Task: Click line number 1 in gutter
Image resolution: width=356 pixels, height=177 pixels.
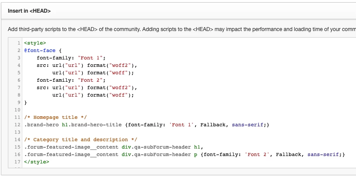Action: 19,43
